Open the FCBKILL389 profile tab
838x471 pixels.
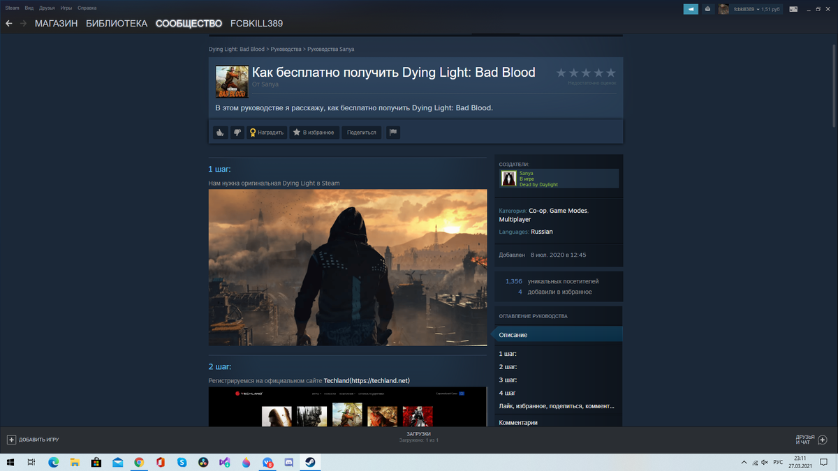pos(257,24)
